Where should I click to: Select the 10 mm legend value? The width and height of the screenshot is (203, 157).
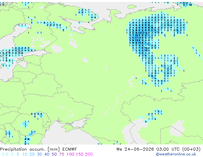(25, 154)
